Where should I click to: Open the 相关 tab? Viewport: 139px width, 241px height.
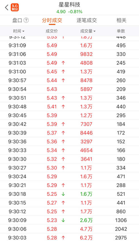pyautogui.click(x=121, y=20)
